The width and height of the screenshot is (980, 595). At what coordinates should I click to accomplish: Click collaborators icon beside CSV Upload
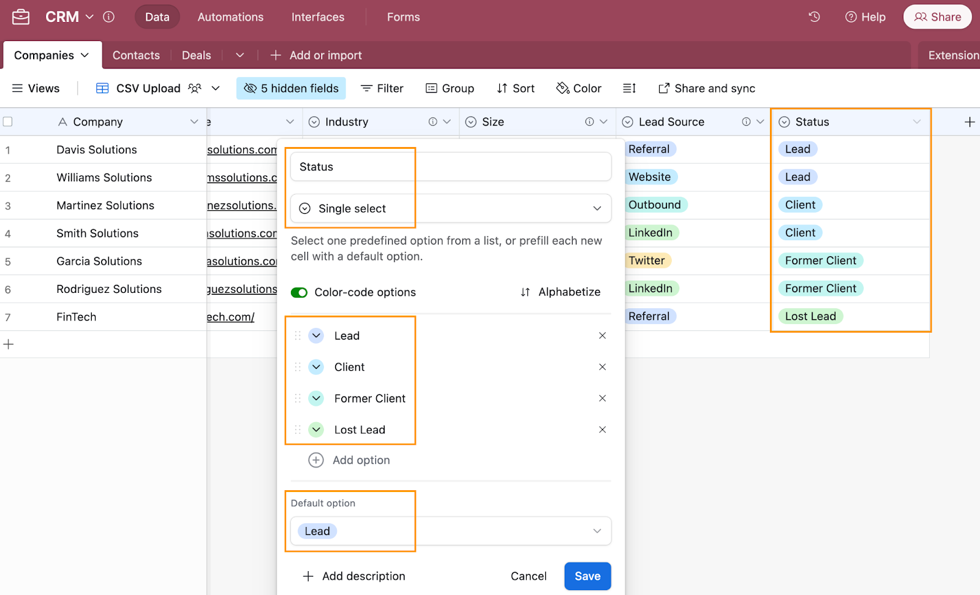(195, 88)
